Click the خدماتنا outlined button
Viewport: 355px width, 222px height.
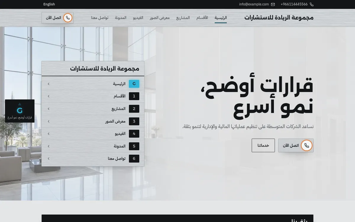click(x=263, y=146)
